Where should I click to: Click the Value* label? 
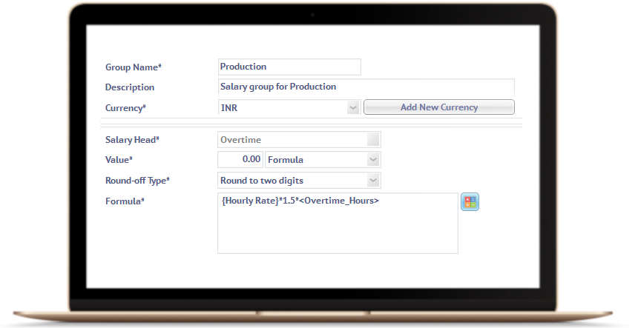[119, 160]
